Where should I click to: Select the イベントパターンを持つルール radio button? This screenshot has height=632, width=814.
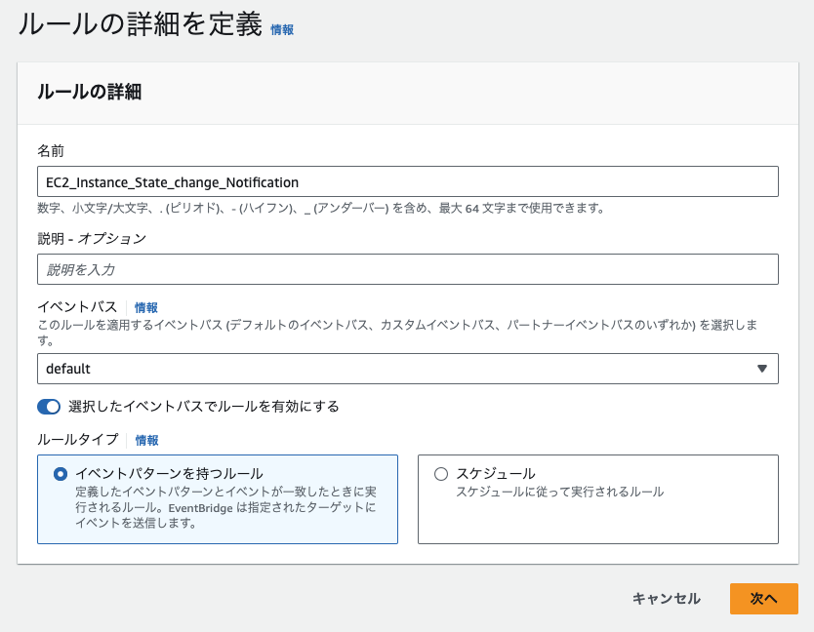61,474
